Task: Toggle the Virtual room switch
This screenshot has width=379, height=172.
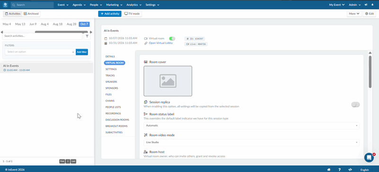Action: (x=172, y=39)
